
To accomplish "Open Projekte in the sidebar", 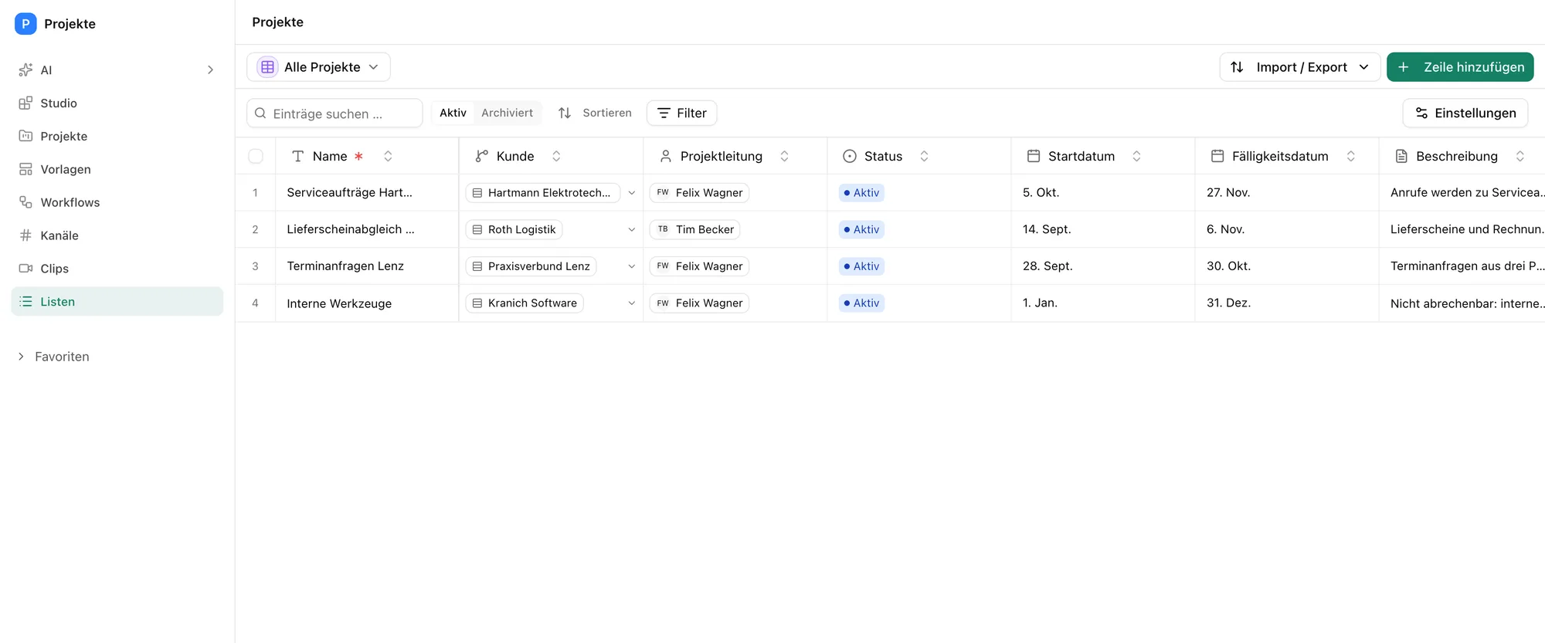I will click(x=117, y=136).
